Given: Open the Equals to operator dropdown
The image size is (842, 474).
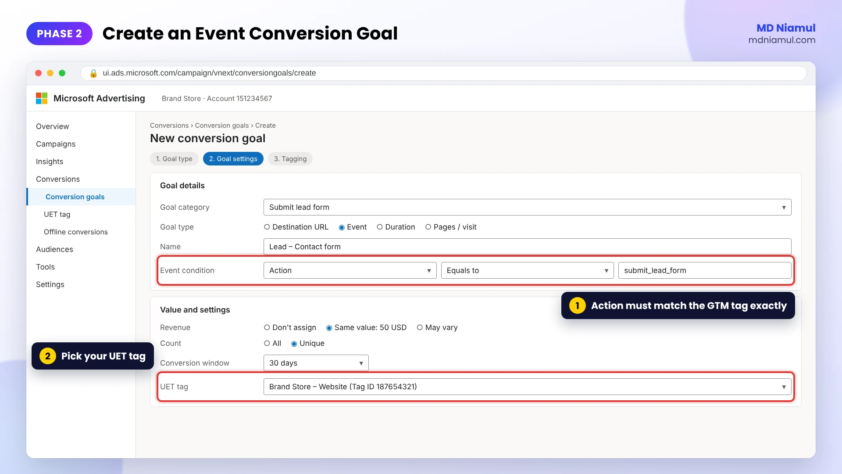Looking at the screenshot, I should tap(527, 270).
